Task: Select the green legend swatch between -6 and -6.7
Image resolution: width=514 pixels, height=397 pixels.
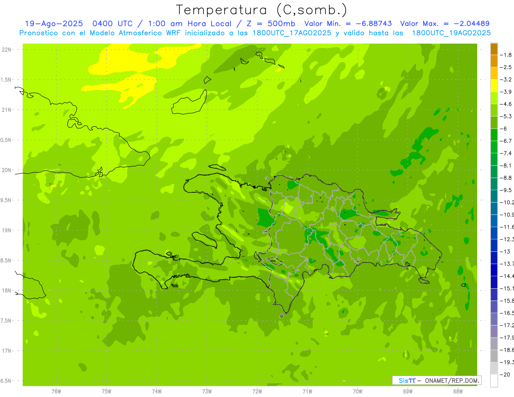Action: click(x=494, y=135)
